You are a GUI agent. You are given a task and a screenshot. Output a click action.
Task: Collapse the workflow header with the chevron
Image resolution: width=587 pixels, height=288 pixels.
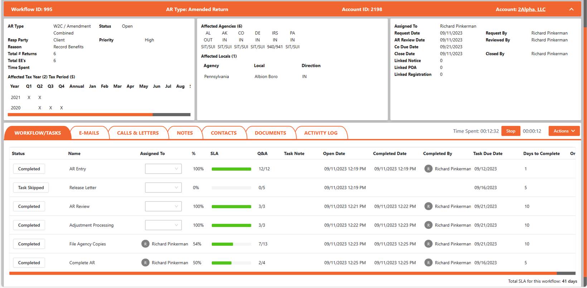[x=571, y=9]
